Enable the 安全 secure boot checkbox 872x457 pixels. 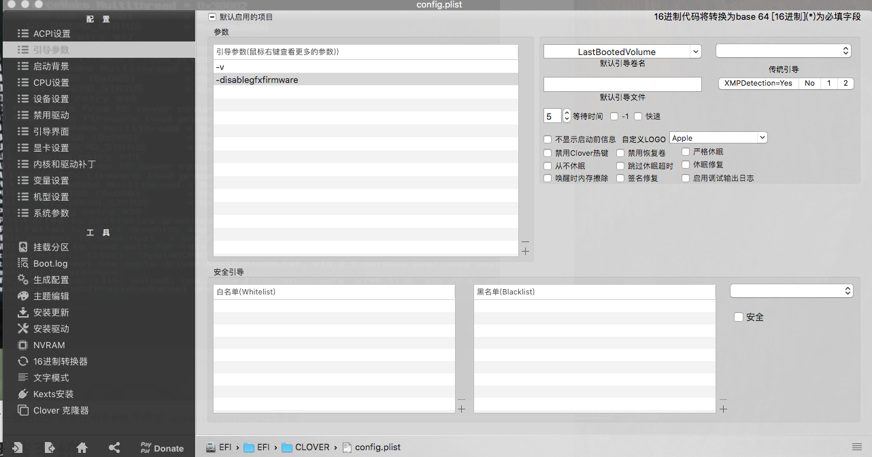click(739, 317)
